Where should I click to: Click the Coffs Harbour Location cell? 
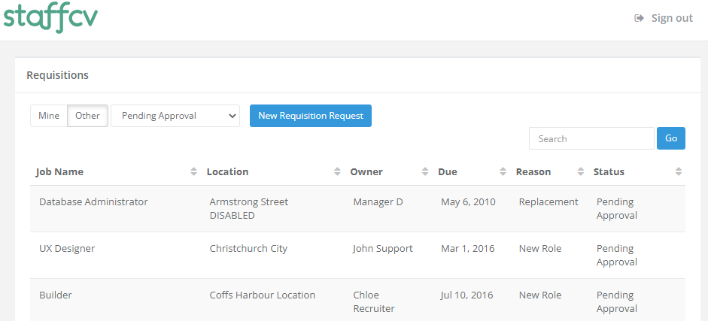[x=263, y=295]
